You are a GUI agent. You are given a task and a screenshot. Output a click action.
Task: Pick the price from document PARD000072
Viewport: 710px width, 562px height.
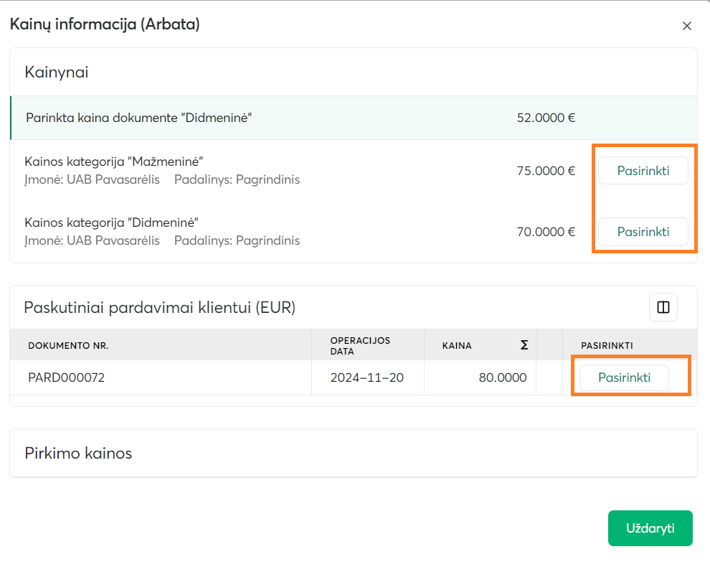coord(623,378)
